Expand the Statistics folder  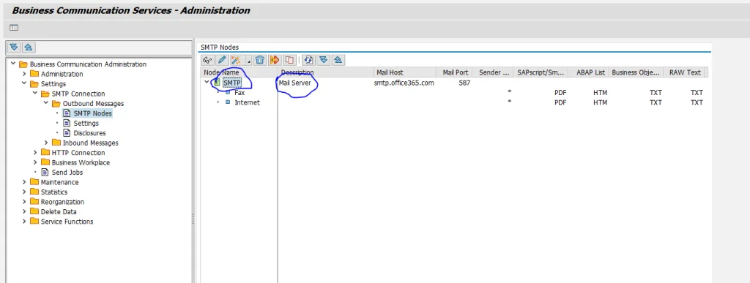click(x=24, y=192)
